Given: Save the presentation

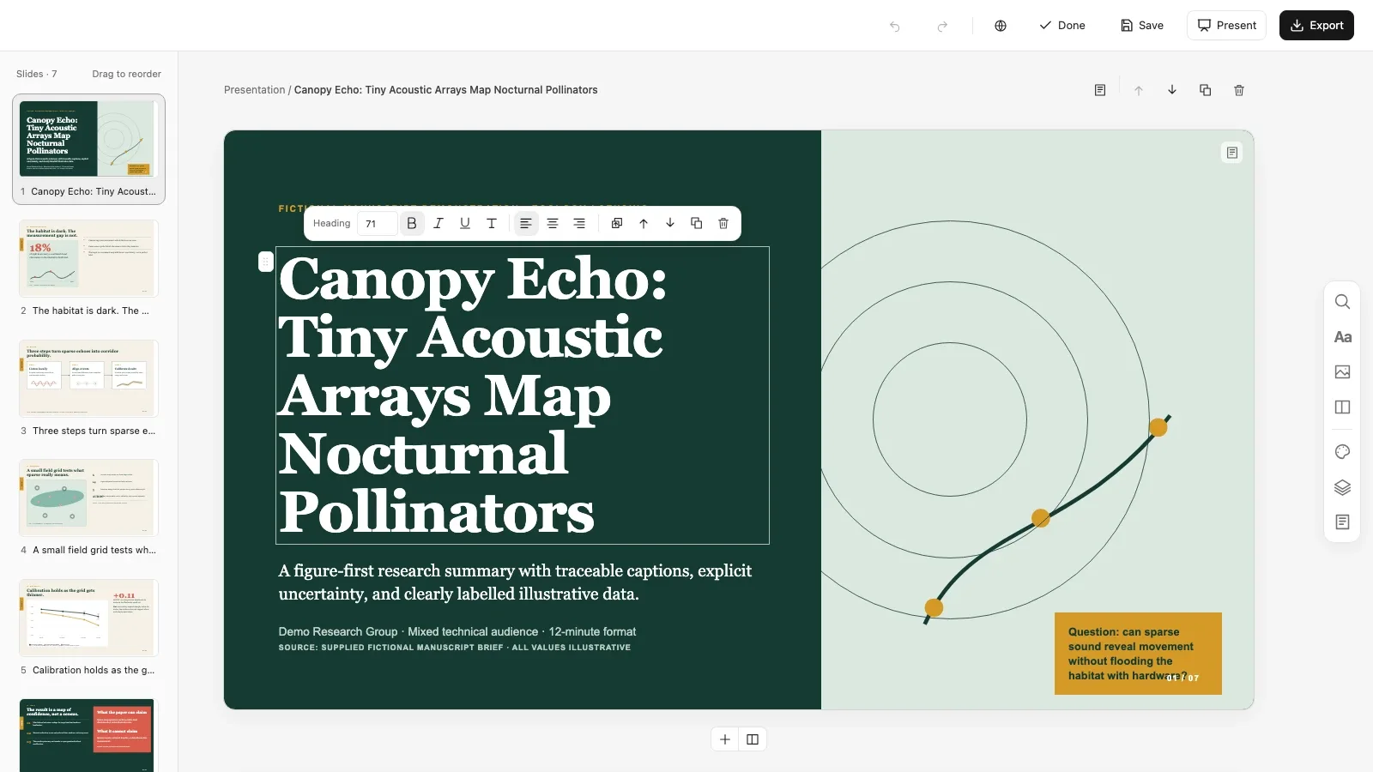Looking at the screenshot, I should pyautogui.click(x=1142, y=26).
